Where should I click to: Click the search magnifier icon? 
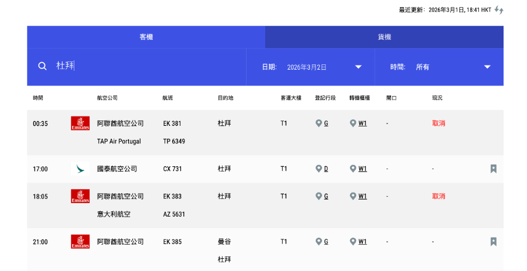click(42, 67)
